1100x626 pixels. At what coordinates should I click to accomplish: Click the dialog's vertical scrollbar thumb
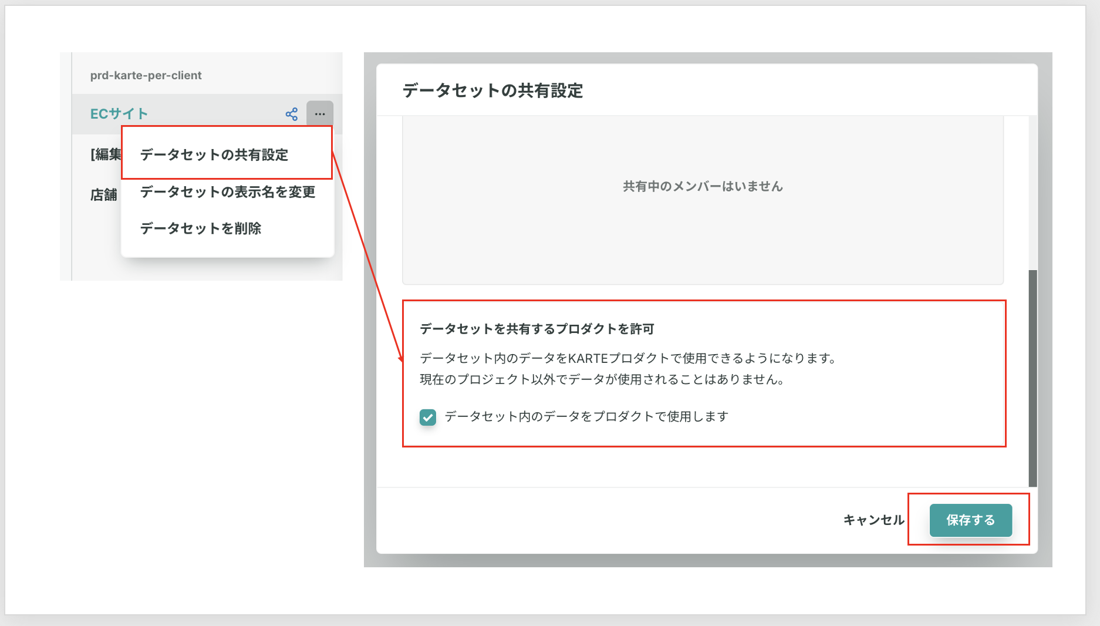pyautogui.click(x=1033, y=378)
